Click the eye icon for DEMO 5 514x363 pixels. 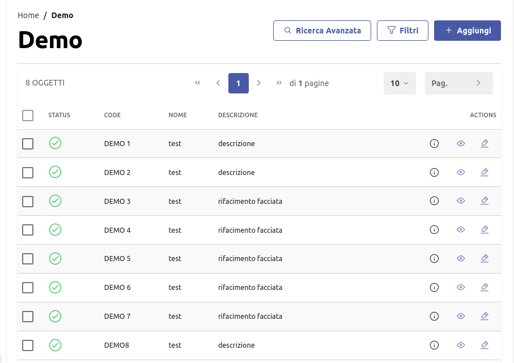(461, 258)
